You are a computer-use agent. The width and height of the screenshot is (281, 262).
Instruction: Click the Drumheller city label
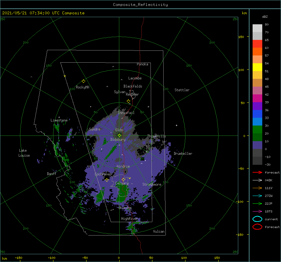[183, 154]
